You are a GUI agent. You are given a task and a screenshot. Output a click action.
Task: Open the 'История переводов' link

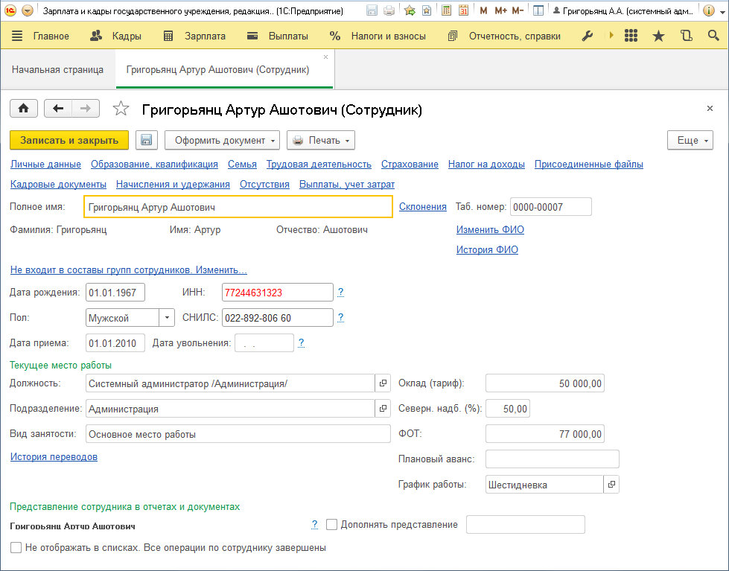(x=54, y=456)
